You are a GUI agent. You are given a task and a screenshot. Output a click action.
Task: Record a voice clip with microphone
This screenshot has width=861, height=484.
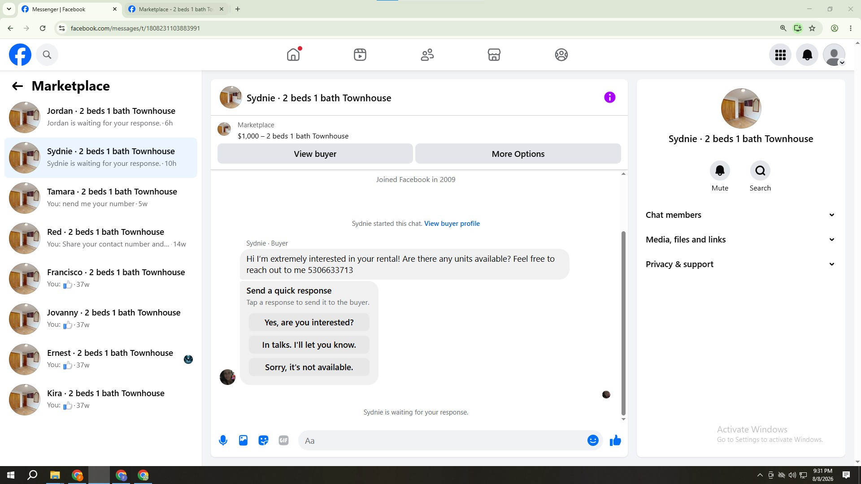[223, 441]
